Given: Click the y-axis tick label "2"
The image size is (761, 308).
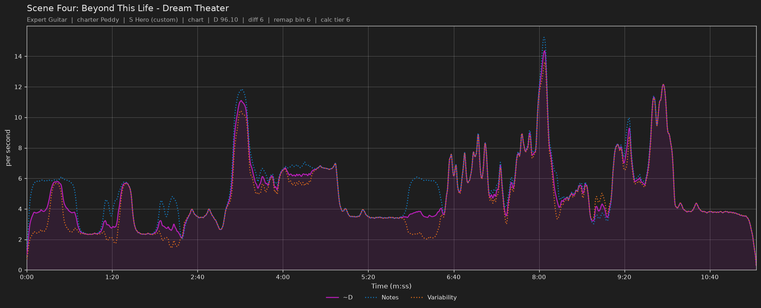Looking at the screenshot, I should coord(21,240).
